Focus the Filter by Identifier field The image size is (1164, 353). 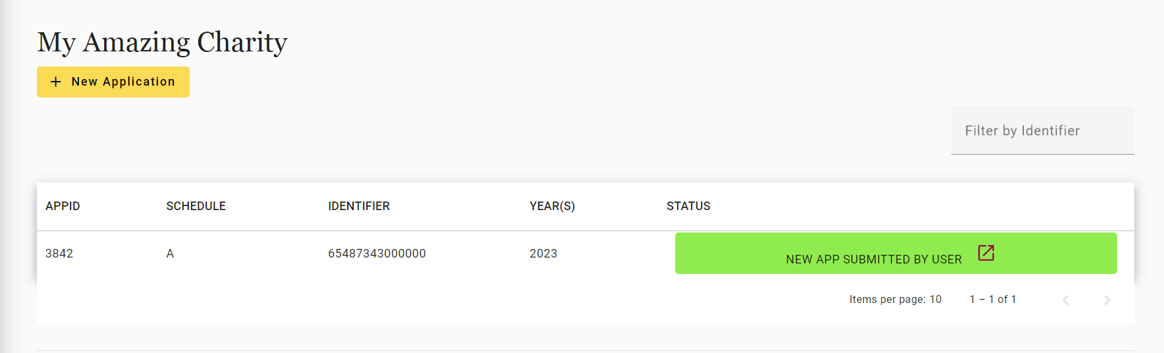[x=1041, y=131]
